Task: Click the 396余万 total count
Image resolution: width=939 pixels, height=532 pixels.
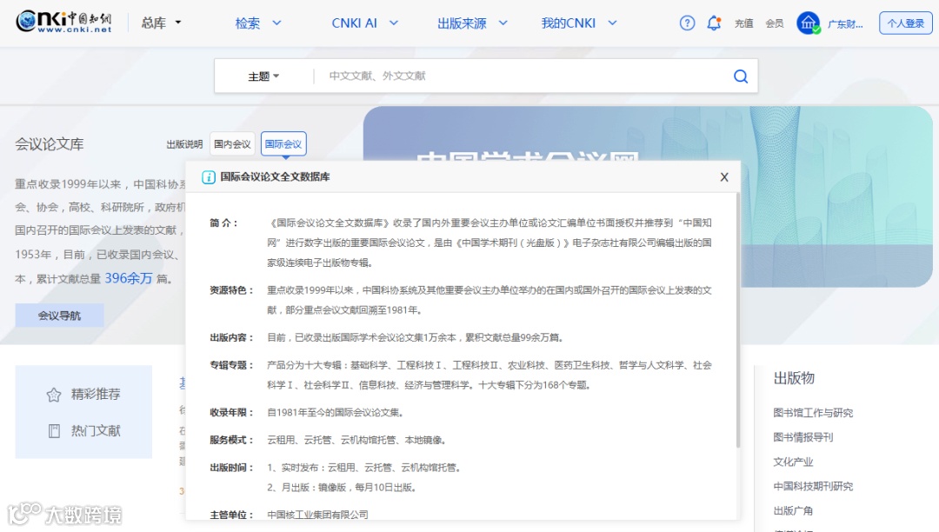Action: pyautogui.click(x=129, y=278)
